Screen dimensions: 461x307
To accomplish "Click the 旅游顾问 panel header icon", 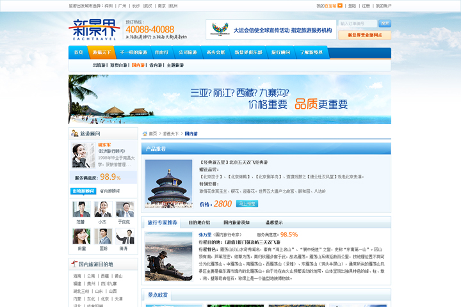I will pyautogui.click(x=74, y=133).
